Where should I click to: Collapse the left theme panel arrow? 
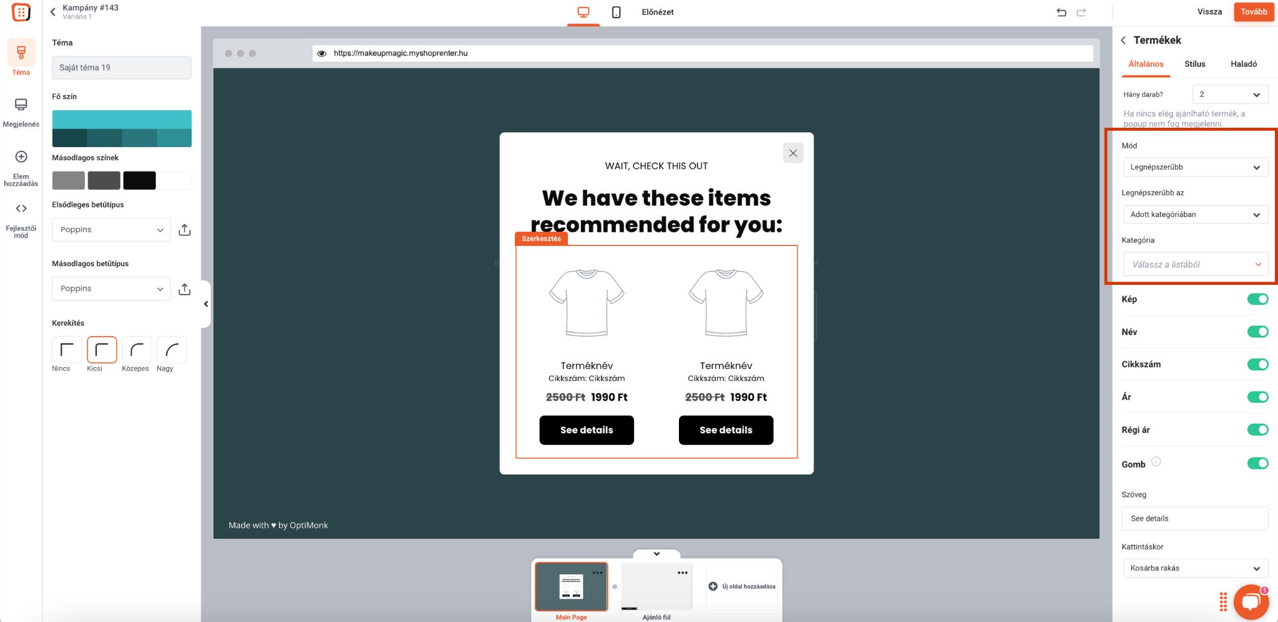[x=206, y=304]
